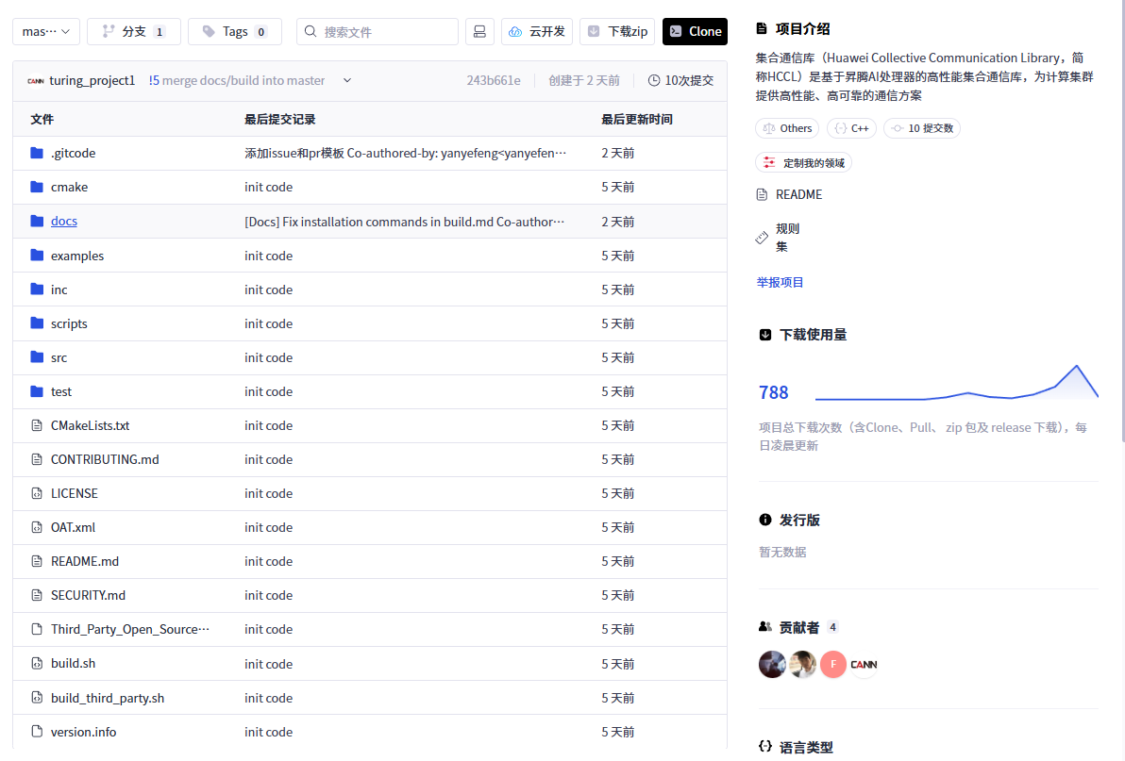Open the Tags button
Viewport: 1125px width, 761px height.
[x=235, y=31]
